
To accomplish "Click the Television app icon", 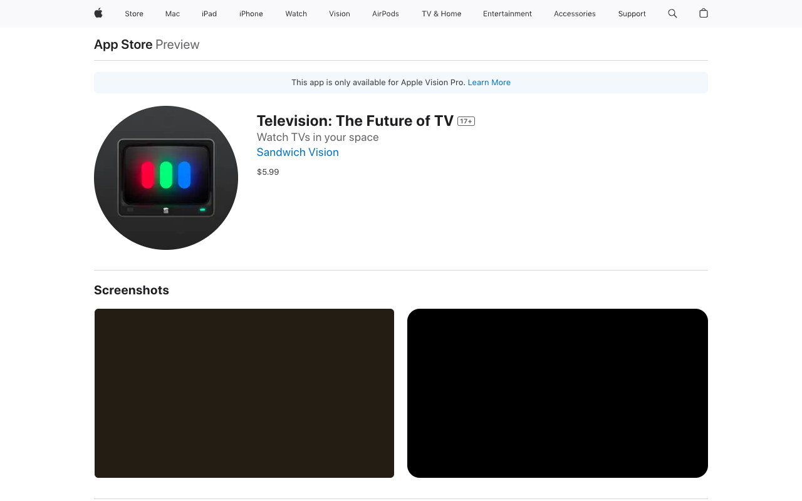I will [166, 178].
